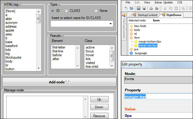Click the Property input field with margin-top

pyautogui.click(x=157, y=96)
